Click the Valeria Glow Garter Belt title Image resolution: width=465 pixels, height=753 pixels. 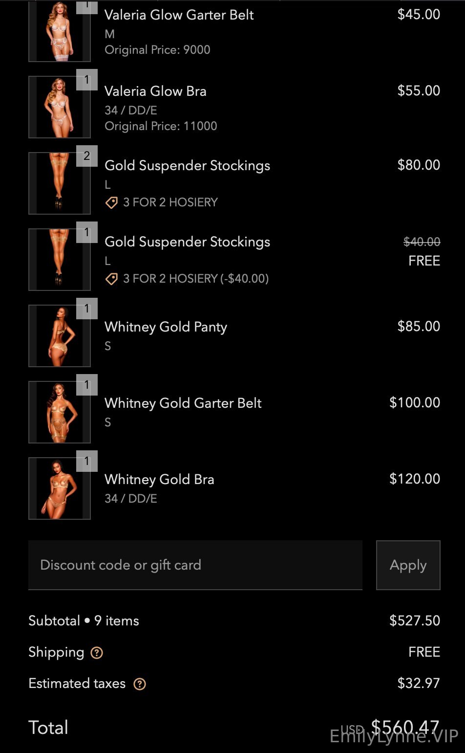(x=179, y=15)
